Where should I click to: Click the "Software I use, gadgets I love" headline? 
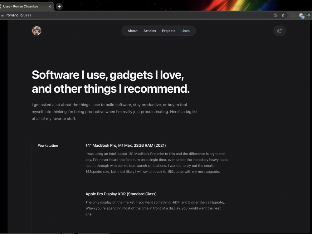point(111,81)
